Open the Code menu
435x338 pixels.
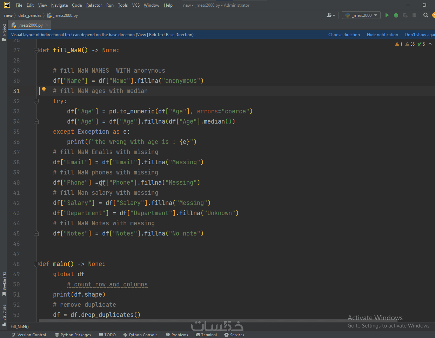[x=77, y=5]
